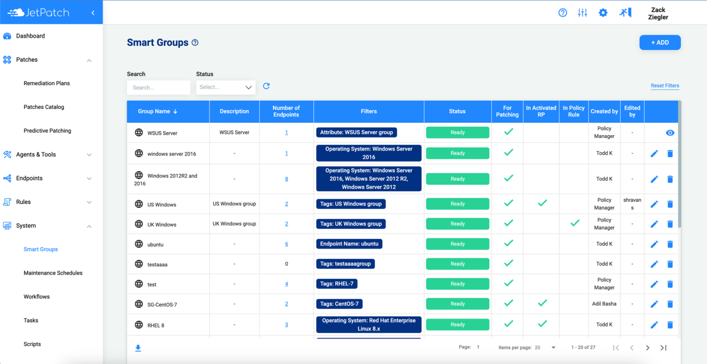This screenshot has width=707, height=364.
Task: Open the Status filter dropdown
Action: (226, 87)
